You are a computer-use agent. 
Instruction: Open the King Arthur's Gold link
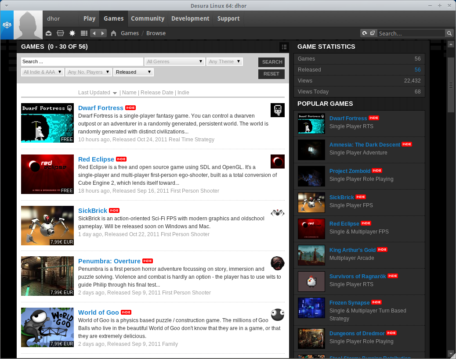click(352, 250)
